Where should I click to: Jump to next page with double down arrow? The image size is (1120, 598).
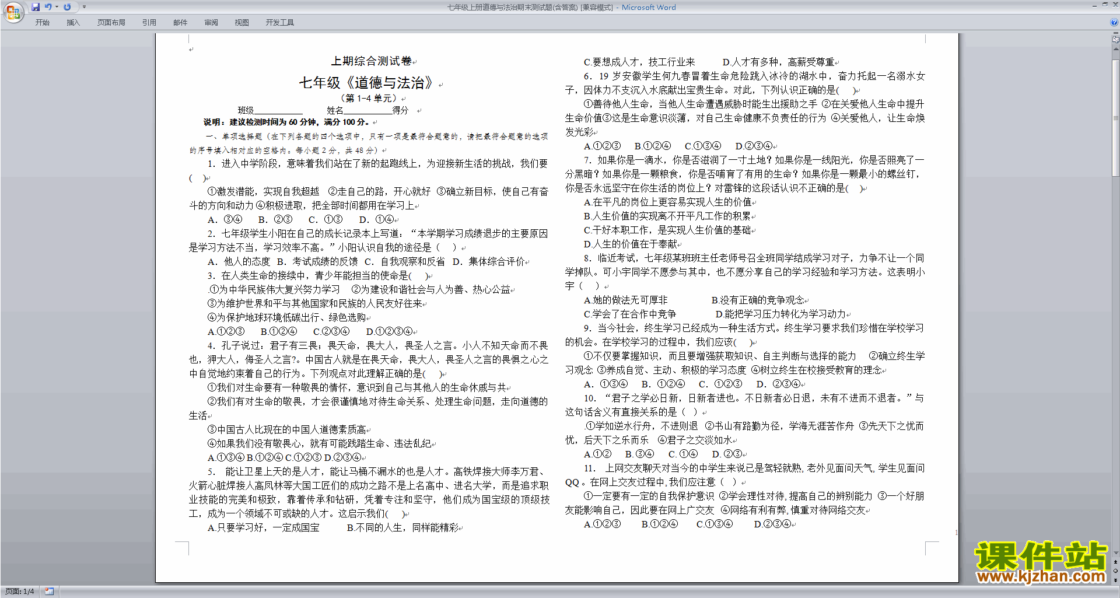point(1116,580)
